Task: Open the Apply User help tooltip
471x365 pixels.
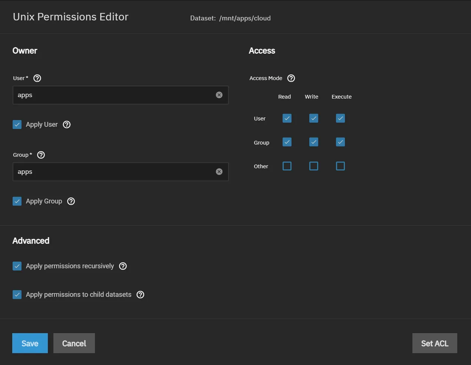Action: pos(67,125)
